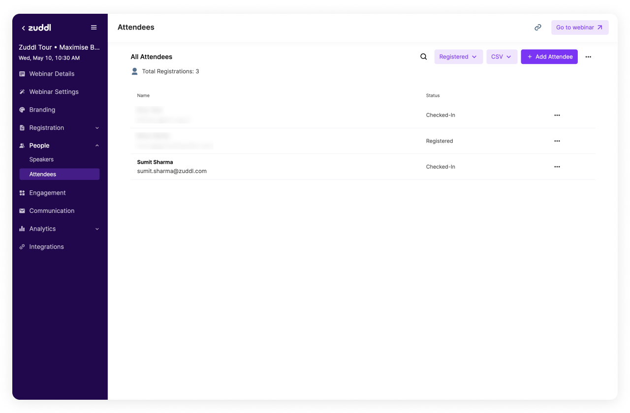
Task: Open the Registered filter dropdown
Action: point(459,57)
